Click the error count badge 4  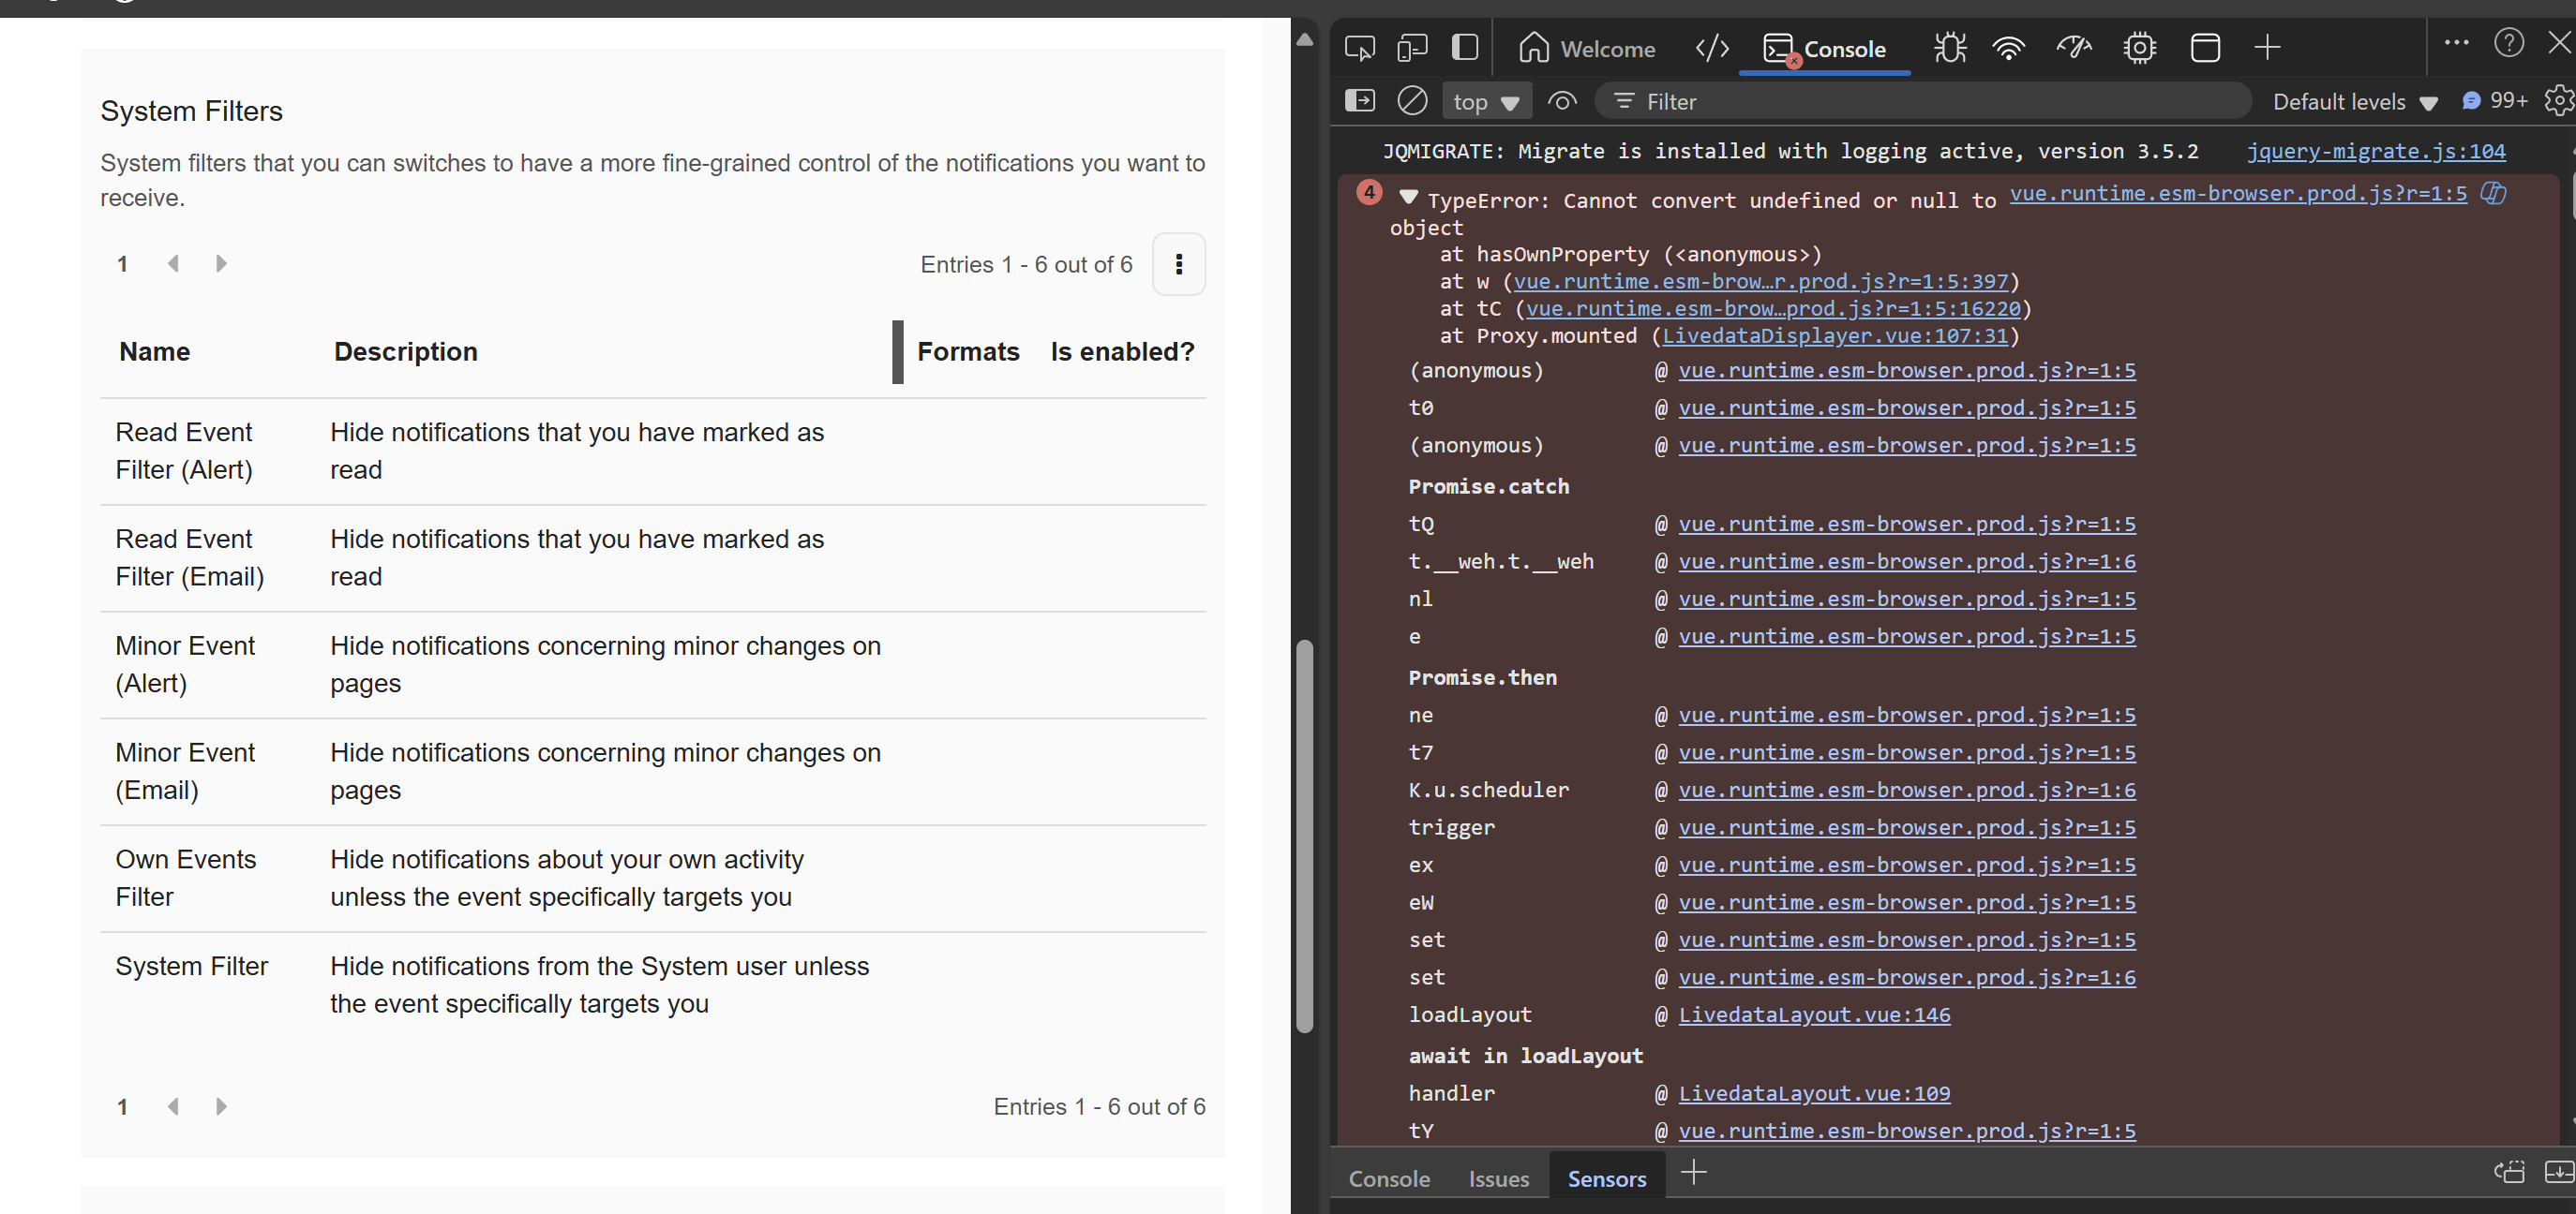click(1368, 193)
